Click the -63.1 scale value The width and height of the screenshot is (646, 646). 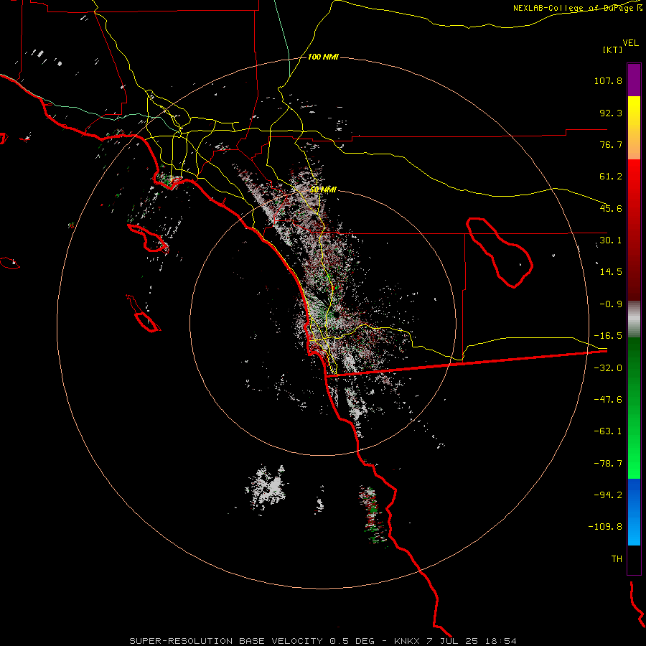608,431
